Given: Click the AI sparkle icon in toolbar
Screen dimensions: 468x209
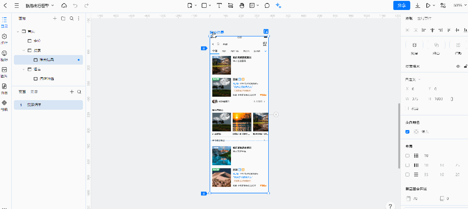Looking at the screenshot, I should pos(279,6).
